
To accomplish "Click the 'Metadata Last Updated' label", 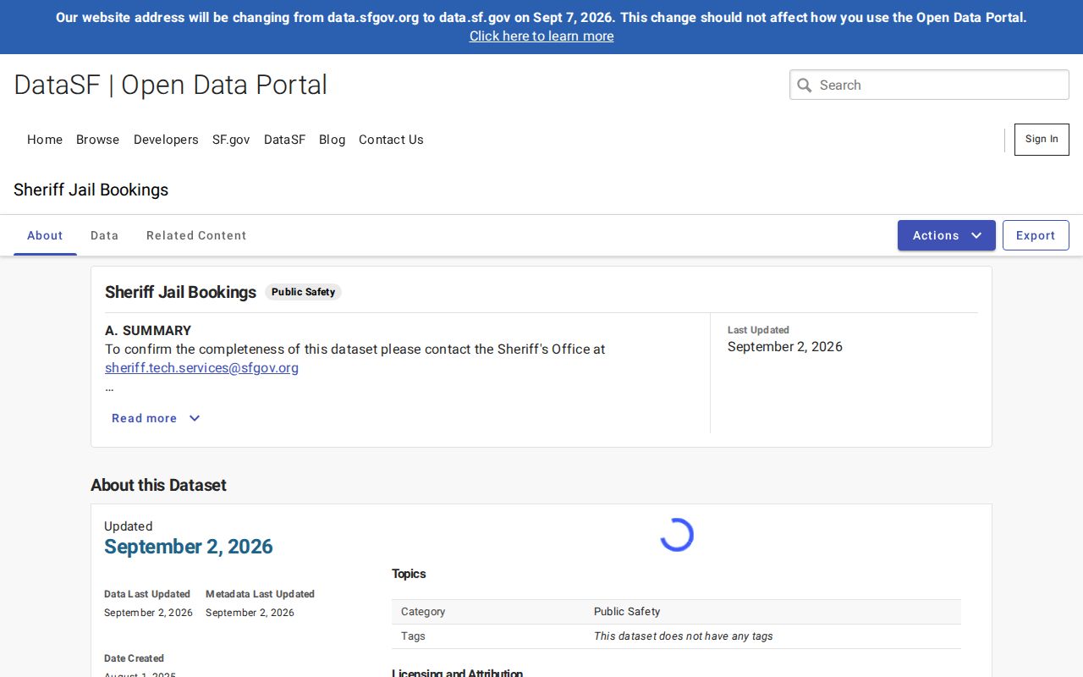I will [260, 594].
